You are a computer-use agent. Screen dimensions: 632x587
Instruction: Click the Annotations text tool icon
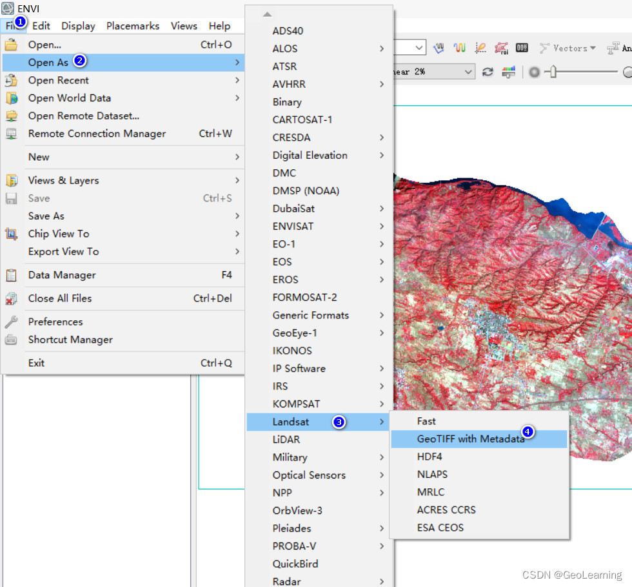613,48
